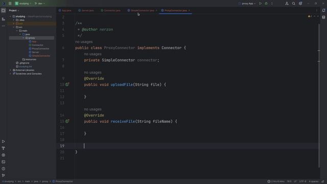Screen dimensions: 327x184
Task: Show more tool windows ellipsis
Action: 4,26
